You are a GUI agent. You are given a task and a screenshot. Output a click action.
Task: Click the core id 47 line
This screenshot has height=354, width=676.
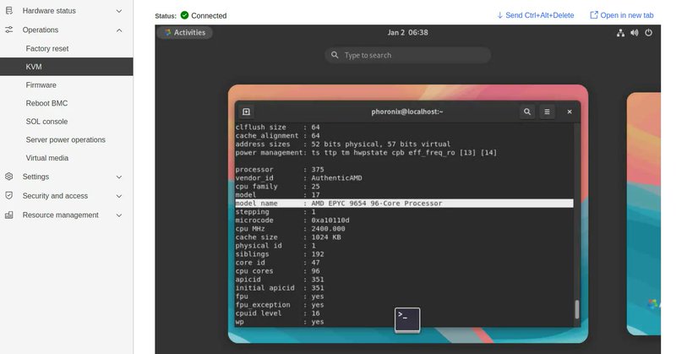277,263
